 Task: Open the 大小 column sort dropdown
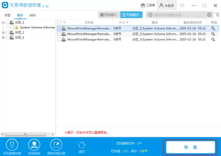pos(127,22)
